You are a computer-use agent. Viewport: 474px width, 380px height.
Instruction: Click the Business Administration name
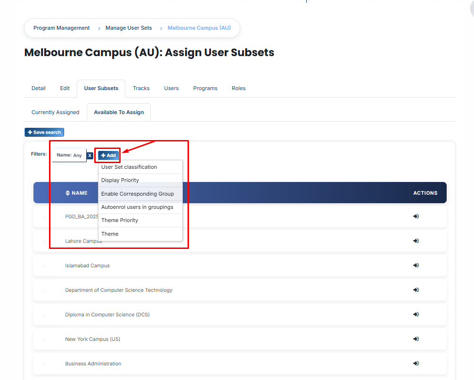[93, 363]
